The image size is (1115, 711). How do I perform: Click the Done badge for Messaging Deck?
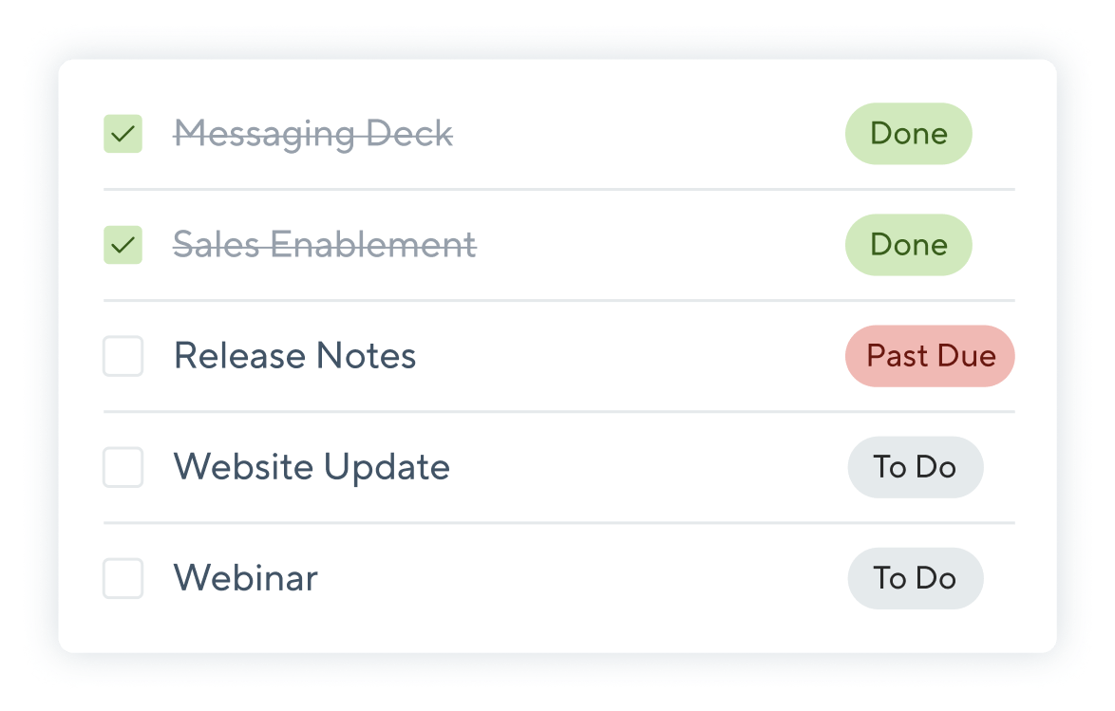click(909, 134)
